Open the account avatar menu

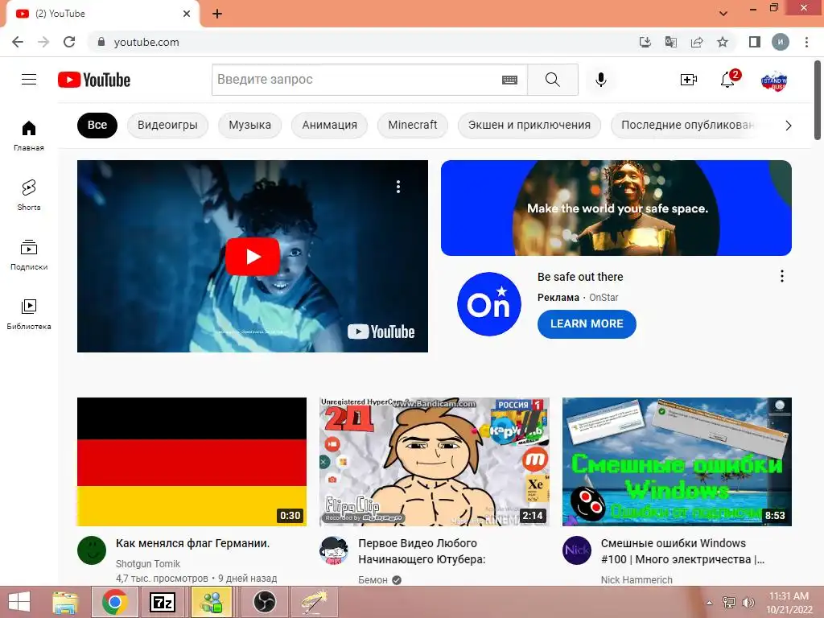[773, 80]
